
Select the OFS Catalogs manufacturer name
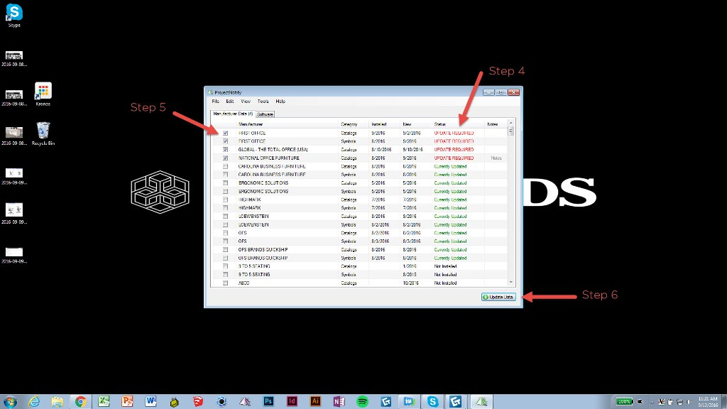243,233
